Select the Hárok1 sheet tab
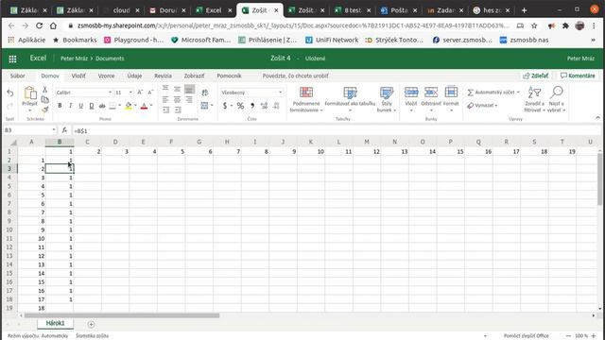Image resolution: width=605 pixels, height=340 pixels. [x=55, y=323]
